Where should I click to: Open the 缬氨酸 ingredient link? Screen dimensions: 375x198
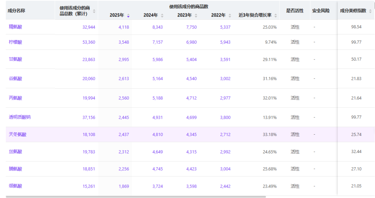pos(15,186)
